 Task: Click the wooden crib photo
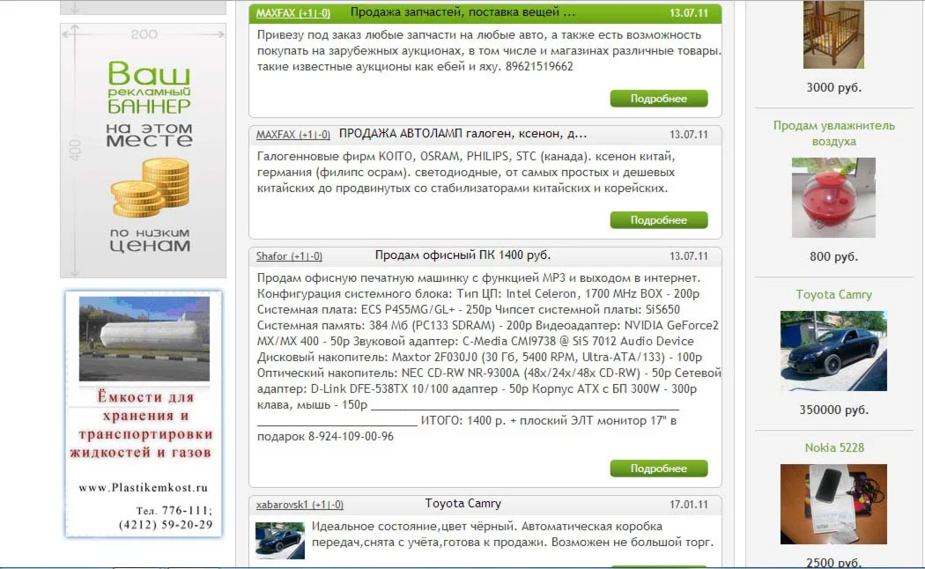tap(833, 34)
